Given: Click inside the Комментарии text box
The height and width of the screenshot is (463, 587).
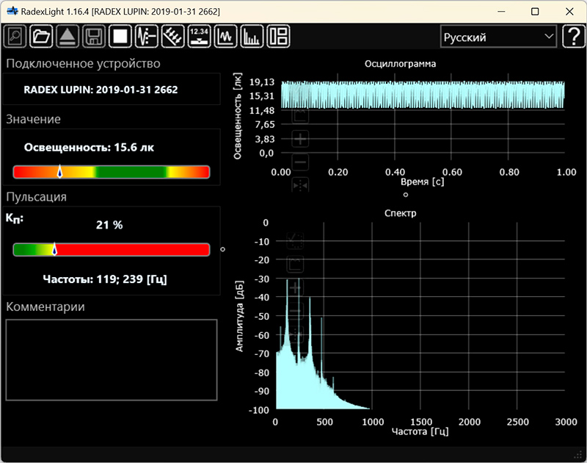Looking at the screenshot, I should pos(112,359).
